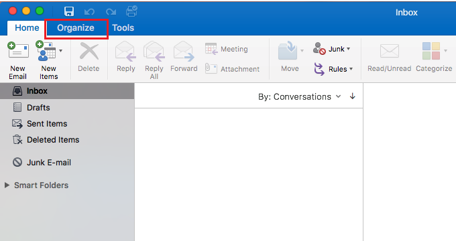Expand the New Items dropdown arrow
456x241 pixels.
tap(60, 51)
